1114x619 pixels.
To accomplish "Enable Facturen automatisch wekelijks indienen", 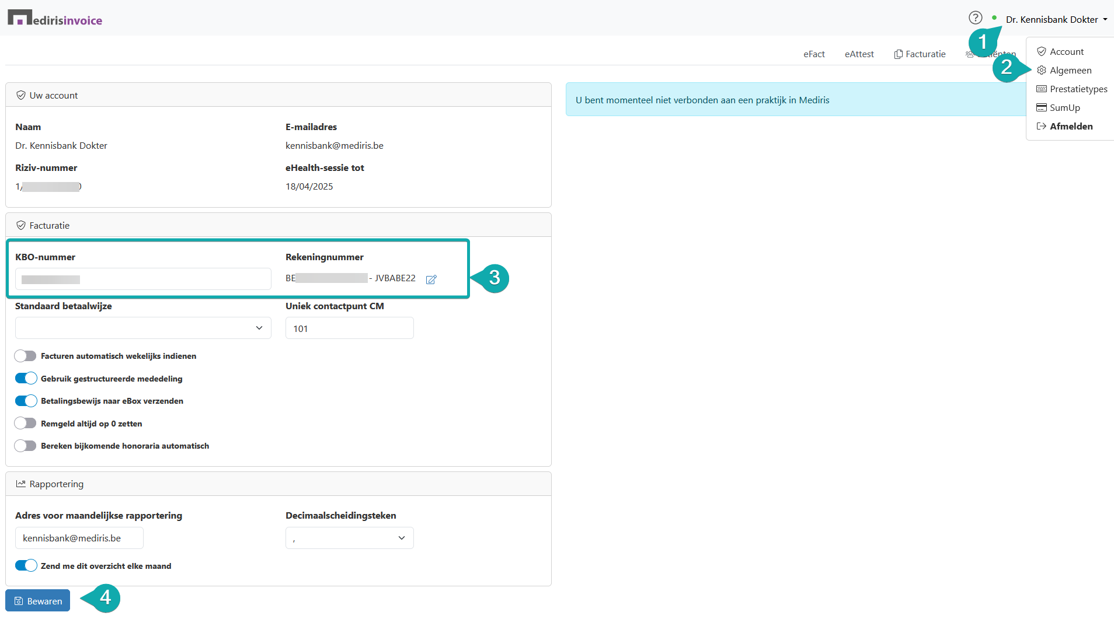I will [x=26, y=356].
